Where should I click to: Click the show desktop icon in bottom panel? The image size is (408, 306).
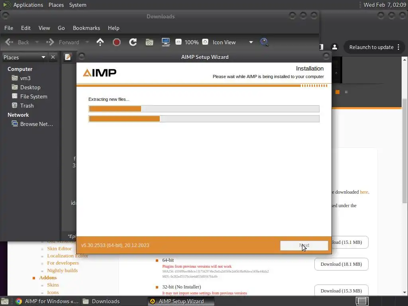pyautogui.click(x=4, y=301)
